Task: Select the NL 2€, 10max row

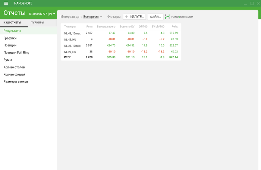Action: click(121, 46)
